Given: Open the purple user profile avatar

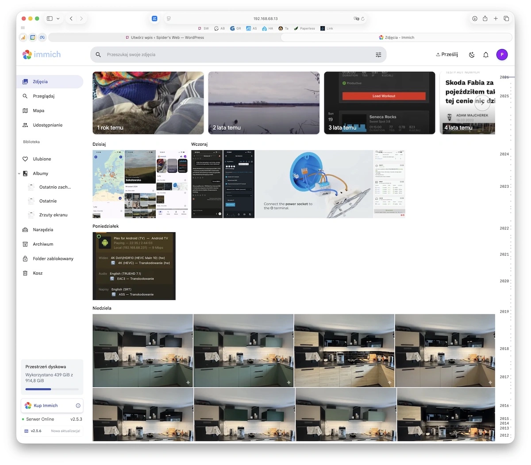Looking at the screenshot, I should click(502, 54).
